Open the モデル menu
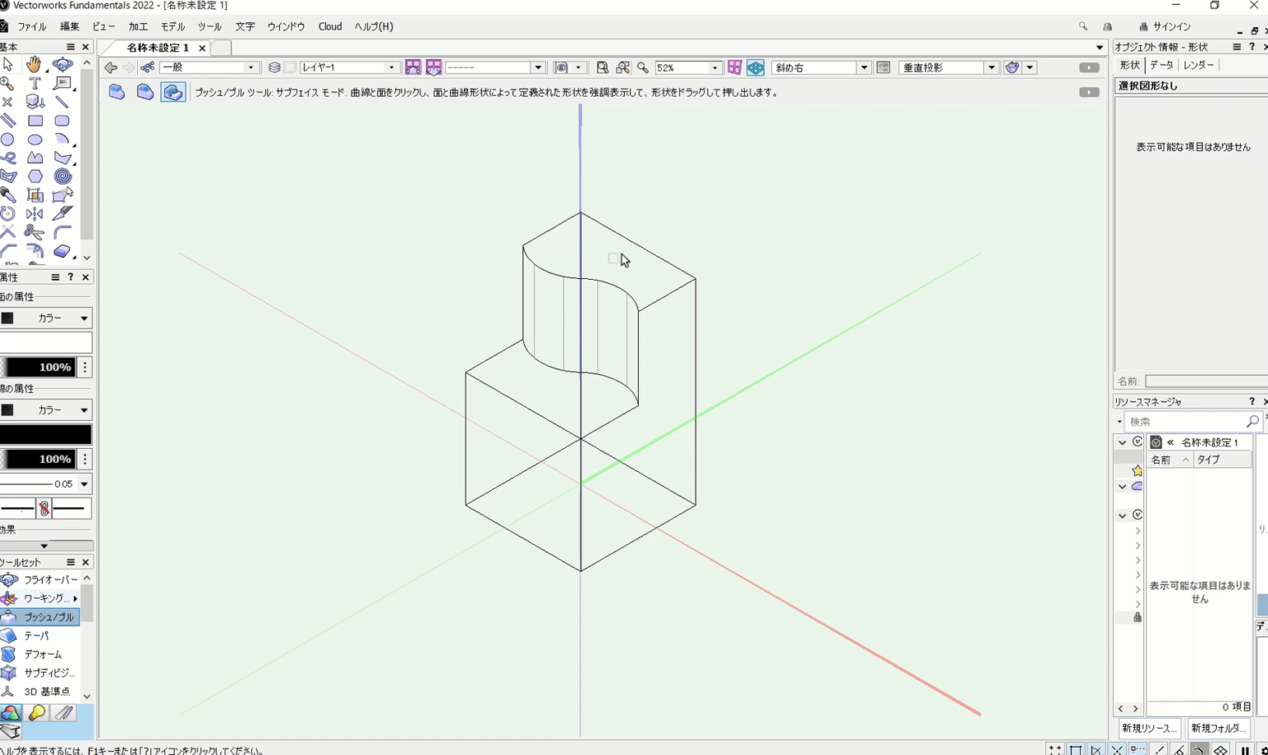The image size is (1268, 755). click(x=173, y=26)
